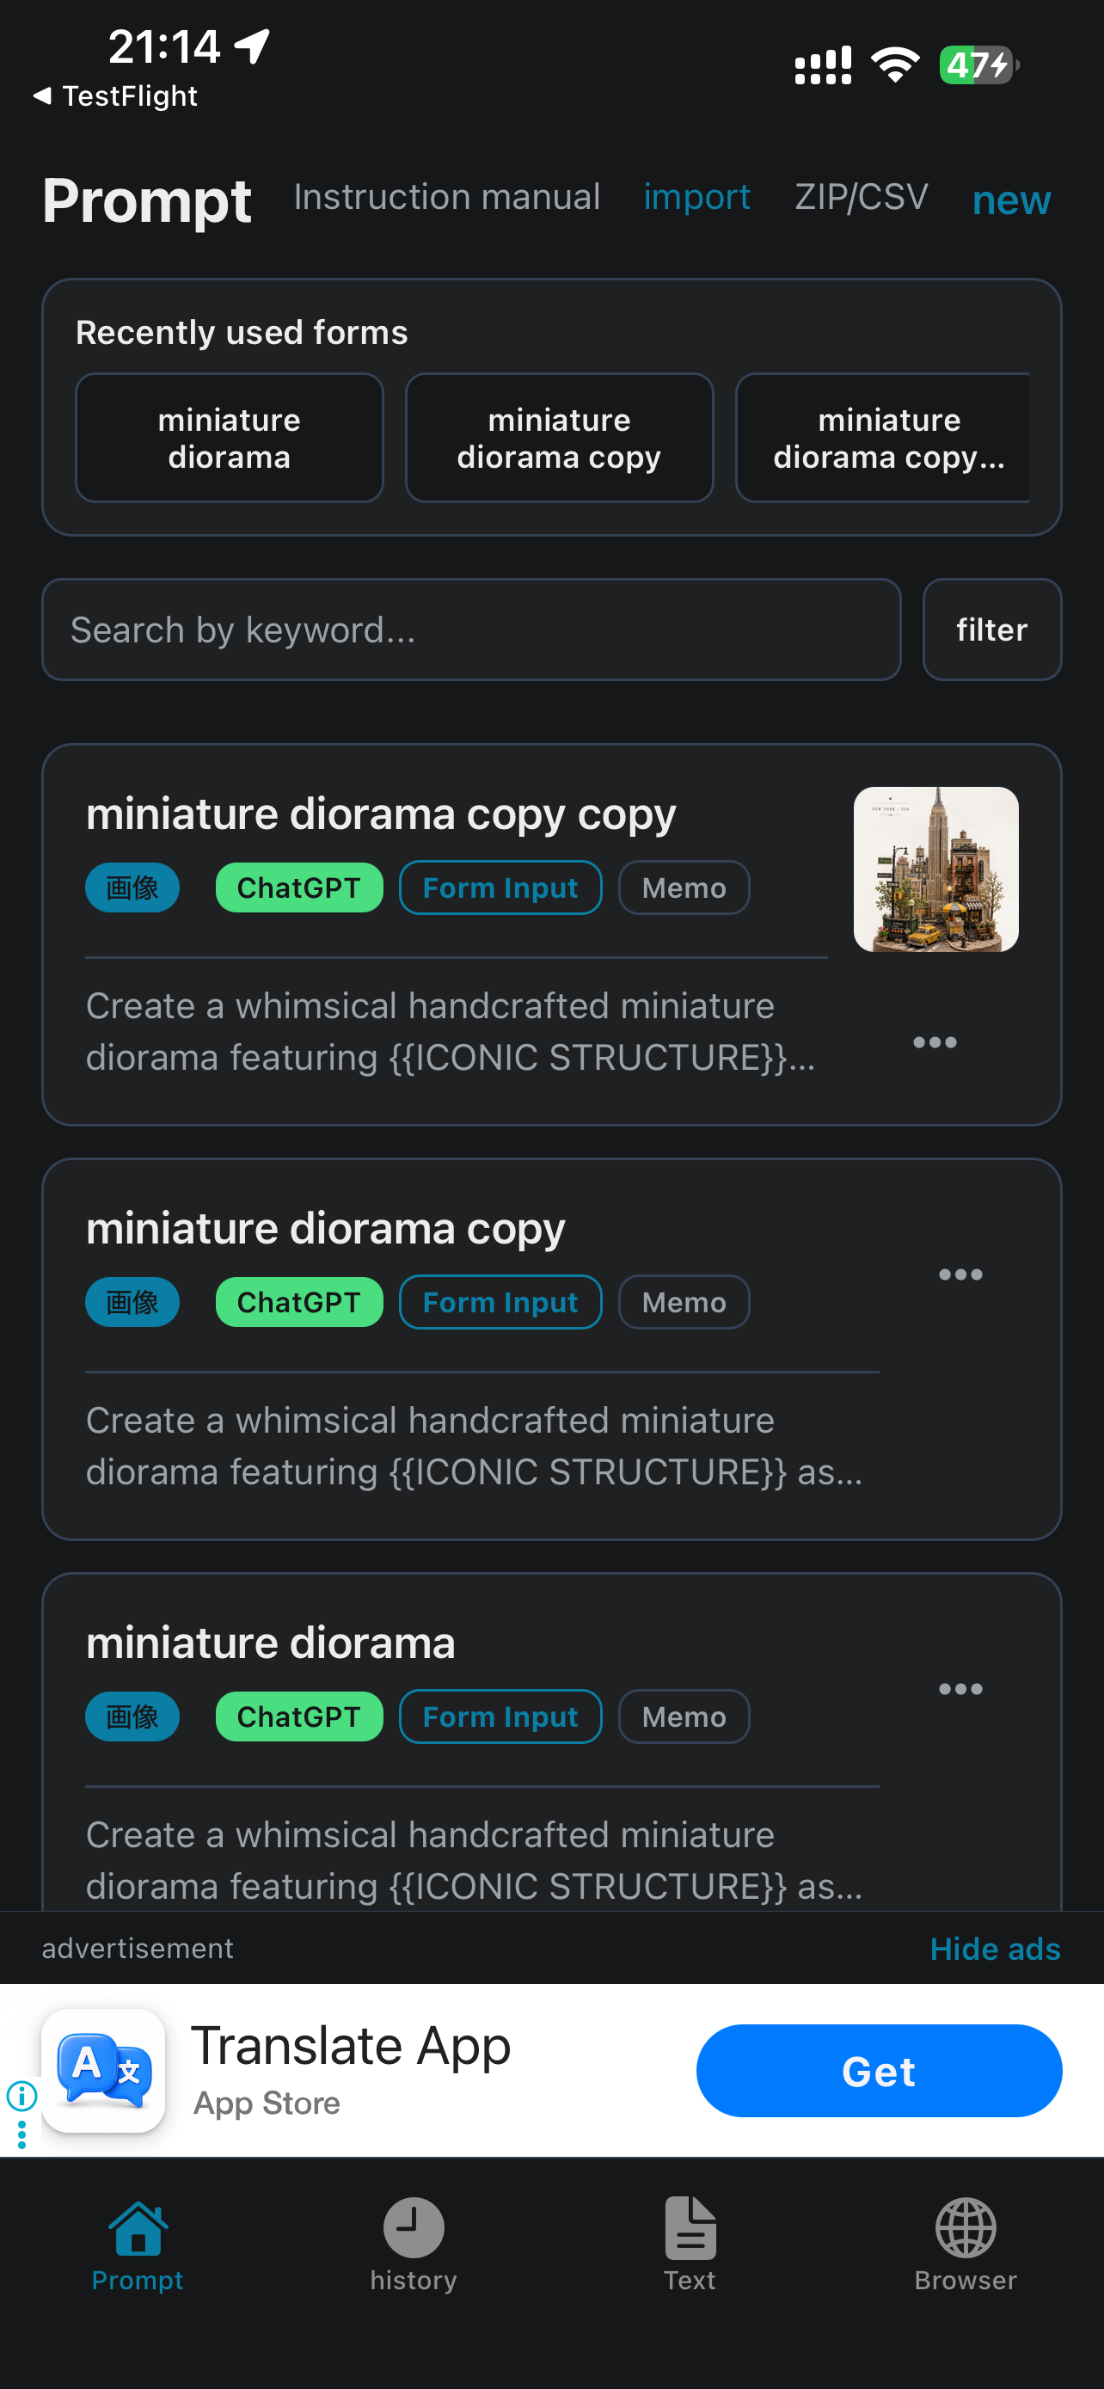Image resolution: width=1104 pixels, height=2389 pixels.
Task: Open three-dot menu for miniature diorama
Action: (x=960, y=1689)
